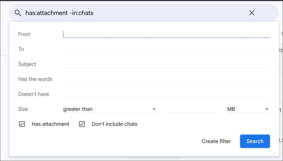Click the 'Don't include chats' label text
The image size is (283, 161).
[115, 124]
